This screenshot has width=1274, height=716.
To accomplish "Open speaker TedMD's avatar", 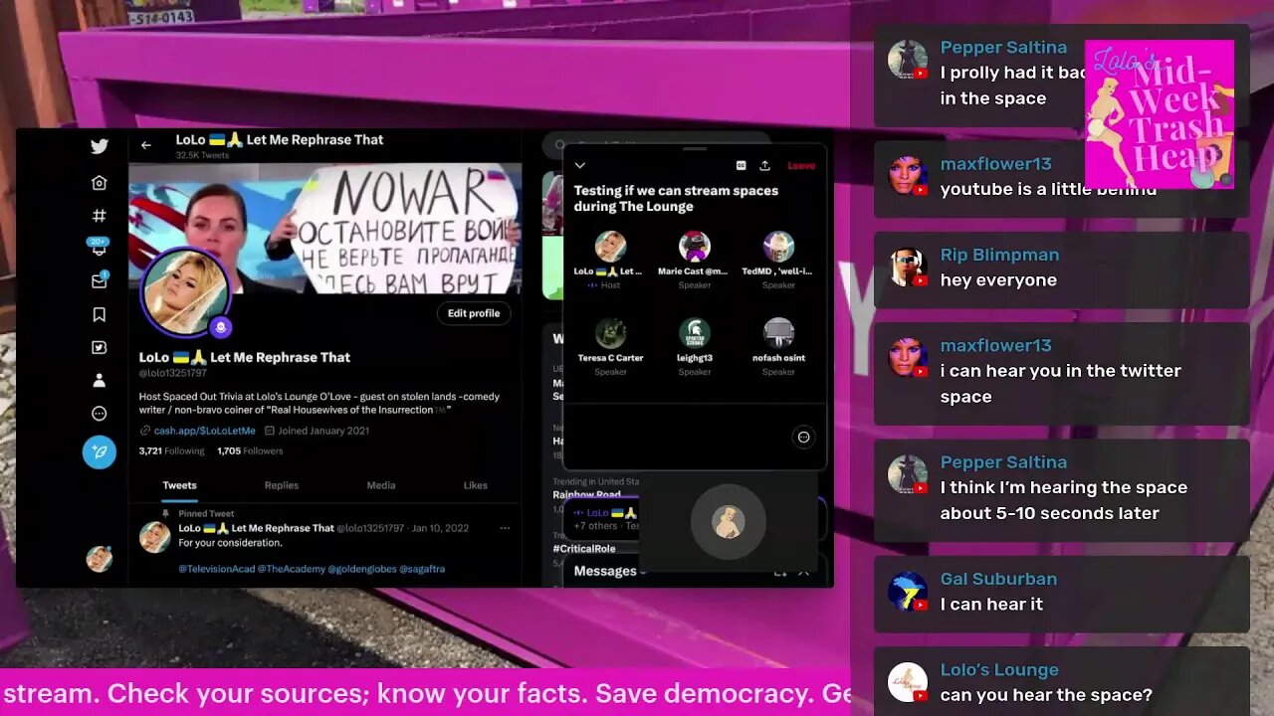I will tap(778, 247).
